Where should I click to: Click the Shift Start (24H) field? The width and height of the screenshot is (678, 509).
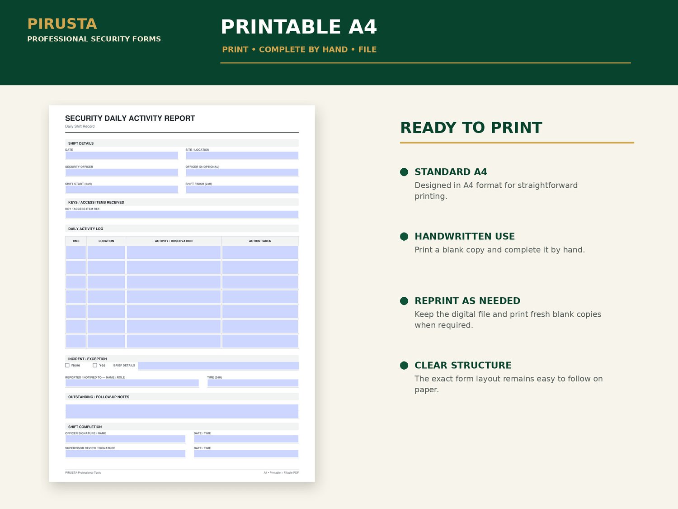pos(122,189)
